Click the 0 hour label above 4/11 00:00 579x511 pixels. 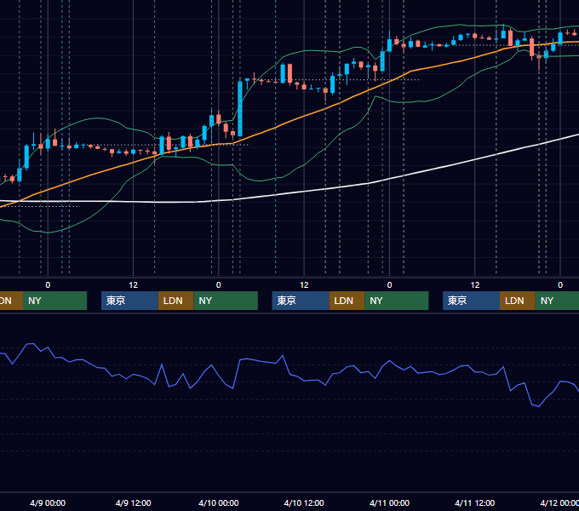pyautogui.click(x=390, y=285)
